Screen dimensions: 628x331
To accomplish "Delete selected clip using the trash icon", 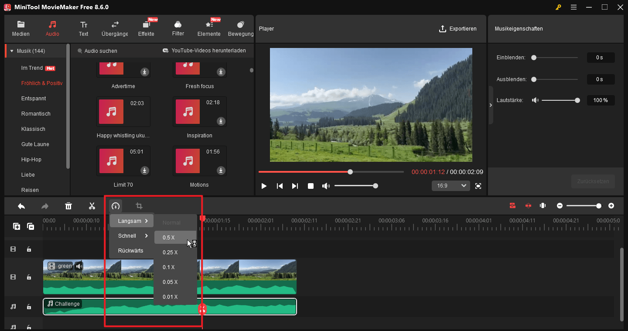I will click(68, 205).
